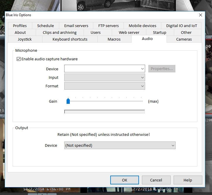Open the Format dropdown

[x=104, y=86]
